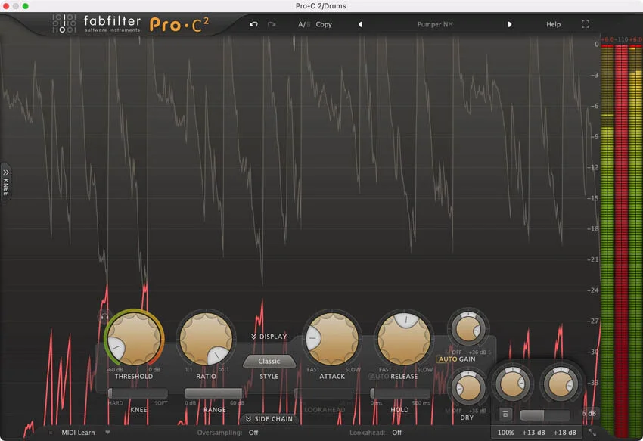Click the +18 dB value
643x441 pixels.
pyautogui.click(x=564, y=433)
